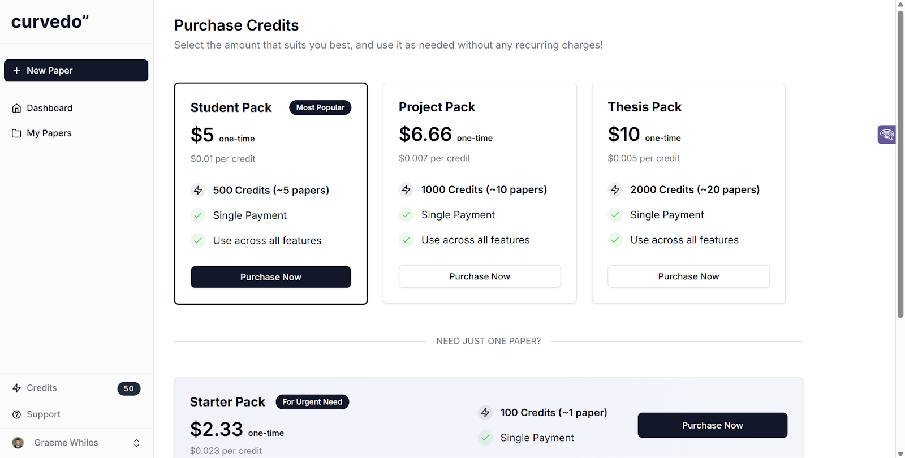Click the green check beside Single Payment in Student Pack
Screen dimensions: 905x458
197,215
